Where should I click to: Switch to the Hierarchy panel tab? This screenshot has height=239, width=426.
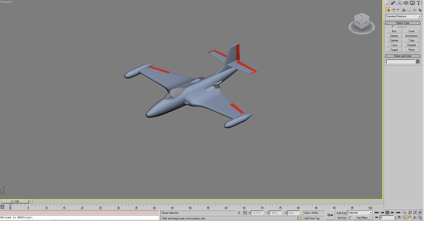pos(400,3)
